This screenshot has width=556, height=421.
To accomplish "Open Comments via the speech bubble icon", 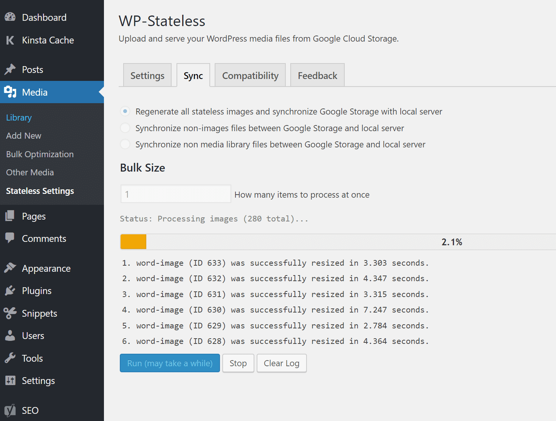I will coord(10,238).
